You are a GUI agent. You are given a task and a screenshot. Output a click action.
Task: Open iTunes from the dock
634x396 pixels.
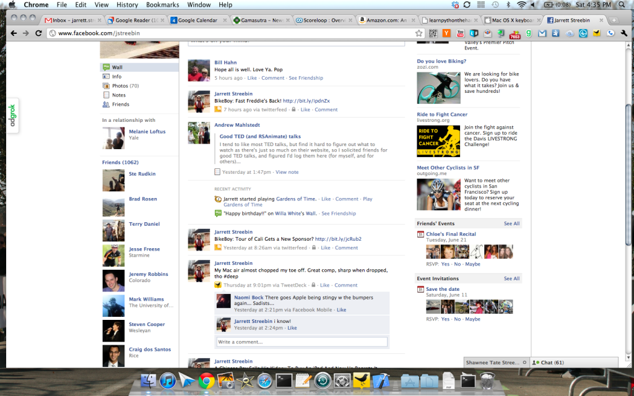click(x=168, y=381)
